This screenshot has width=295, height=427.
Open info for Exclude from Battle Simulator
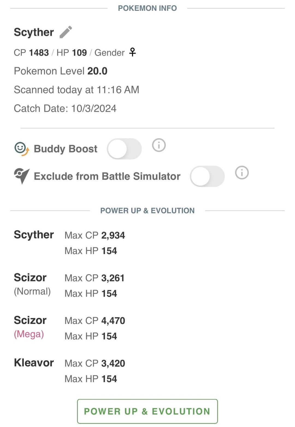click(242, 173)
